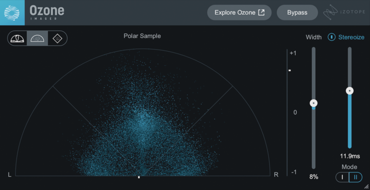Click the +1 correlation label
The width and height of the screenshot is (370, 190).
293,53
